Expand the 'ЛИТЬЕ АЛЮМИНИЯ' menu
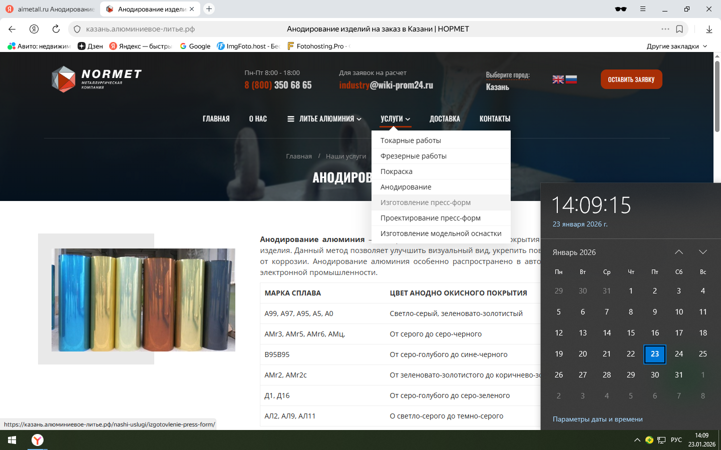Image resolution: width=721 pixels, height=450 pixels. tap(324, 119)
